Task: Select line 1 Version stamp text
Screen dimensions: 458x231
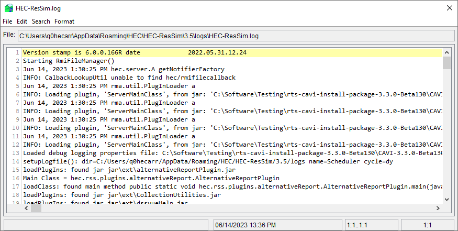Action: (135, 52)
